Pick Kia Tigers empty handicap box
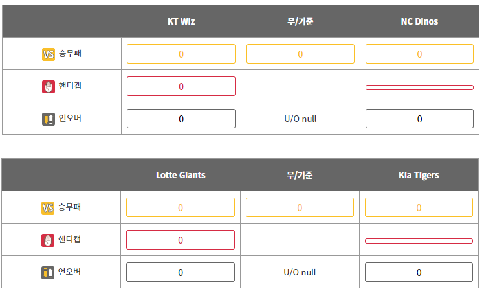The image size is (493, 302). pos(419,240)
